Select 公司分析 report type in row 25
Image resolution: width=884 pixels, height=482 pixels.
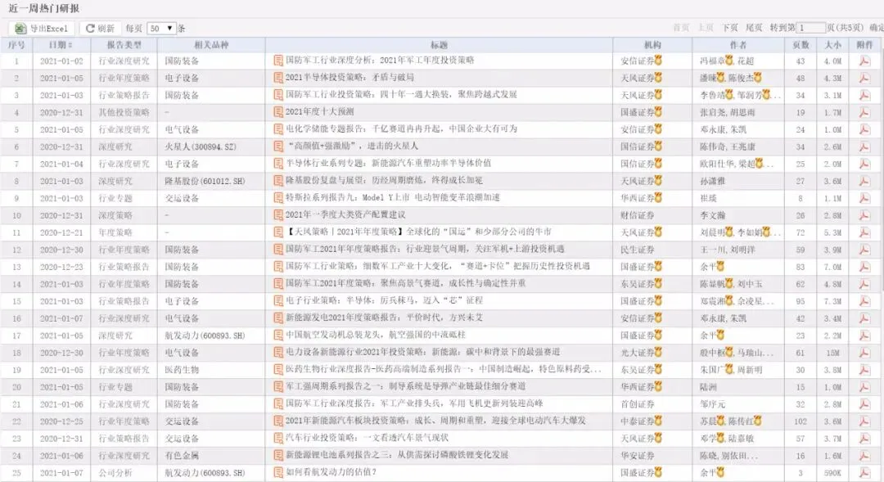pyautogui.click(x=115, y=472)
